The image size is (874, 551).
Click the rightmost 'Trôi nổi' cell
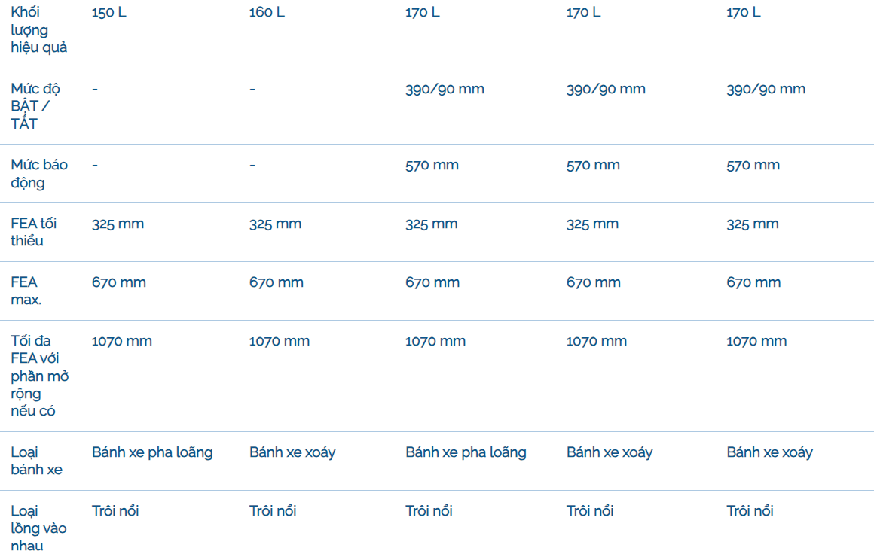pyautogui.click(x=750, y=511)
